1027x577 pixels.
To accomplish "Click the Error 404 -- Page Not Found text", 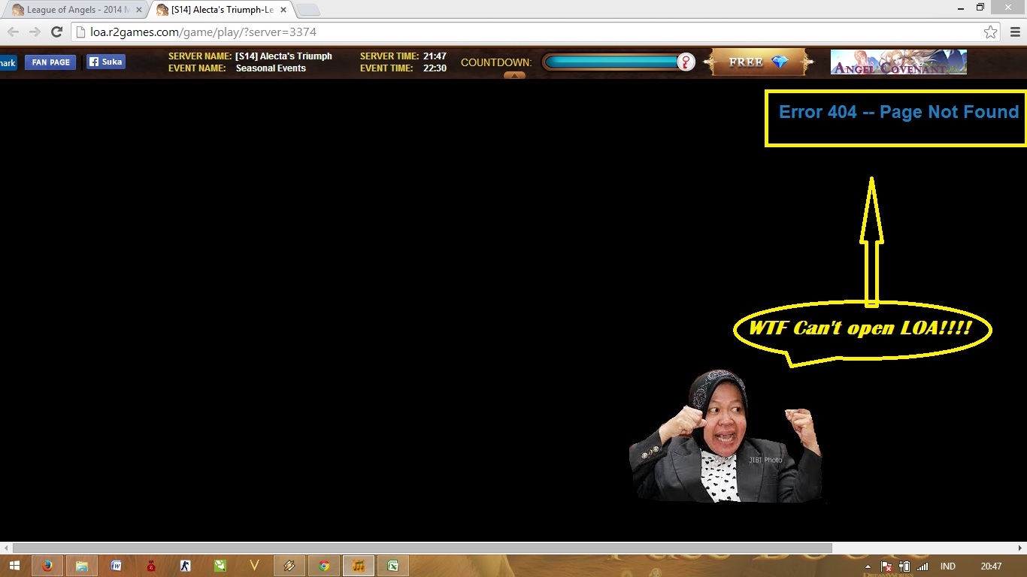I will (x=898, y=112).
